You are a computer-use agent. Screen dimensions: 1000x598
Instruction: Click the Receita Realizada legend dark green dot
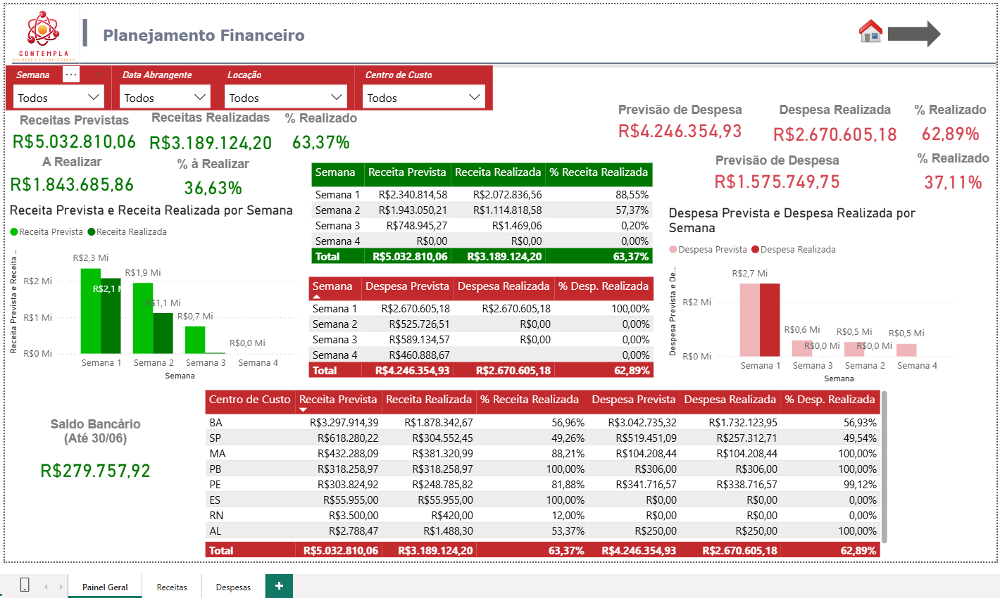92,232
